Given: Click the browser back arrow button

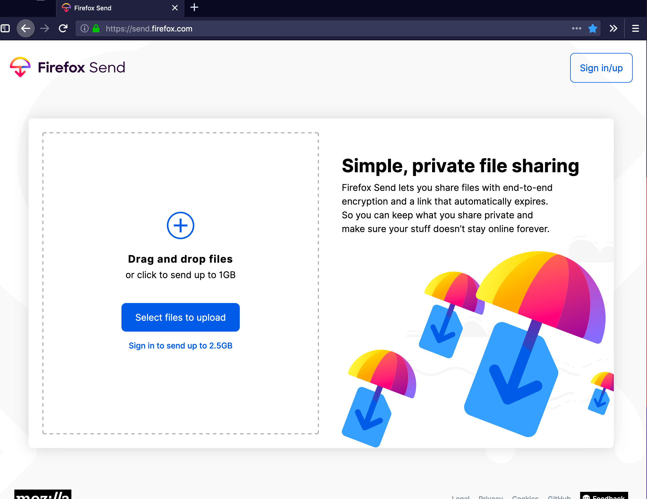Looking at the screenshot, I should click(x=26, y=29).
